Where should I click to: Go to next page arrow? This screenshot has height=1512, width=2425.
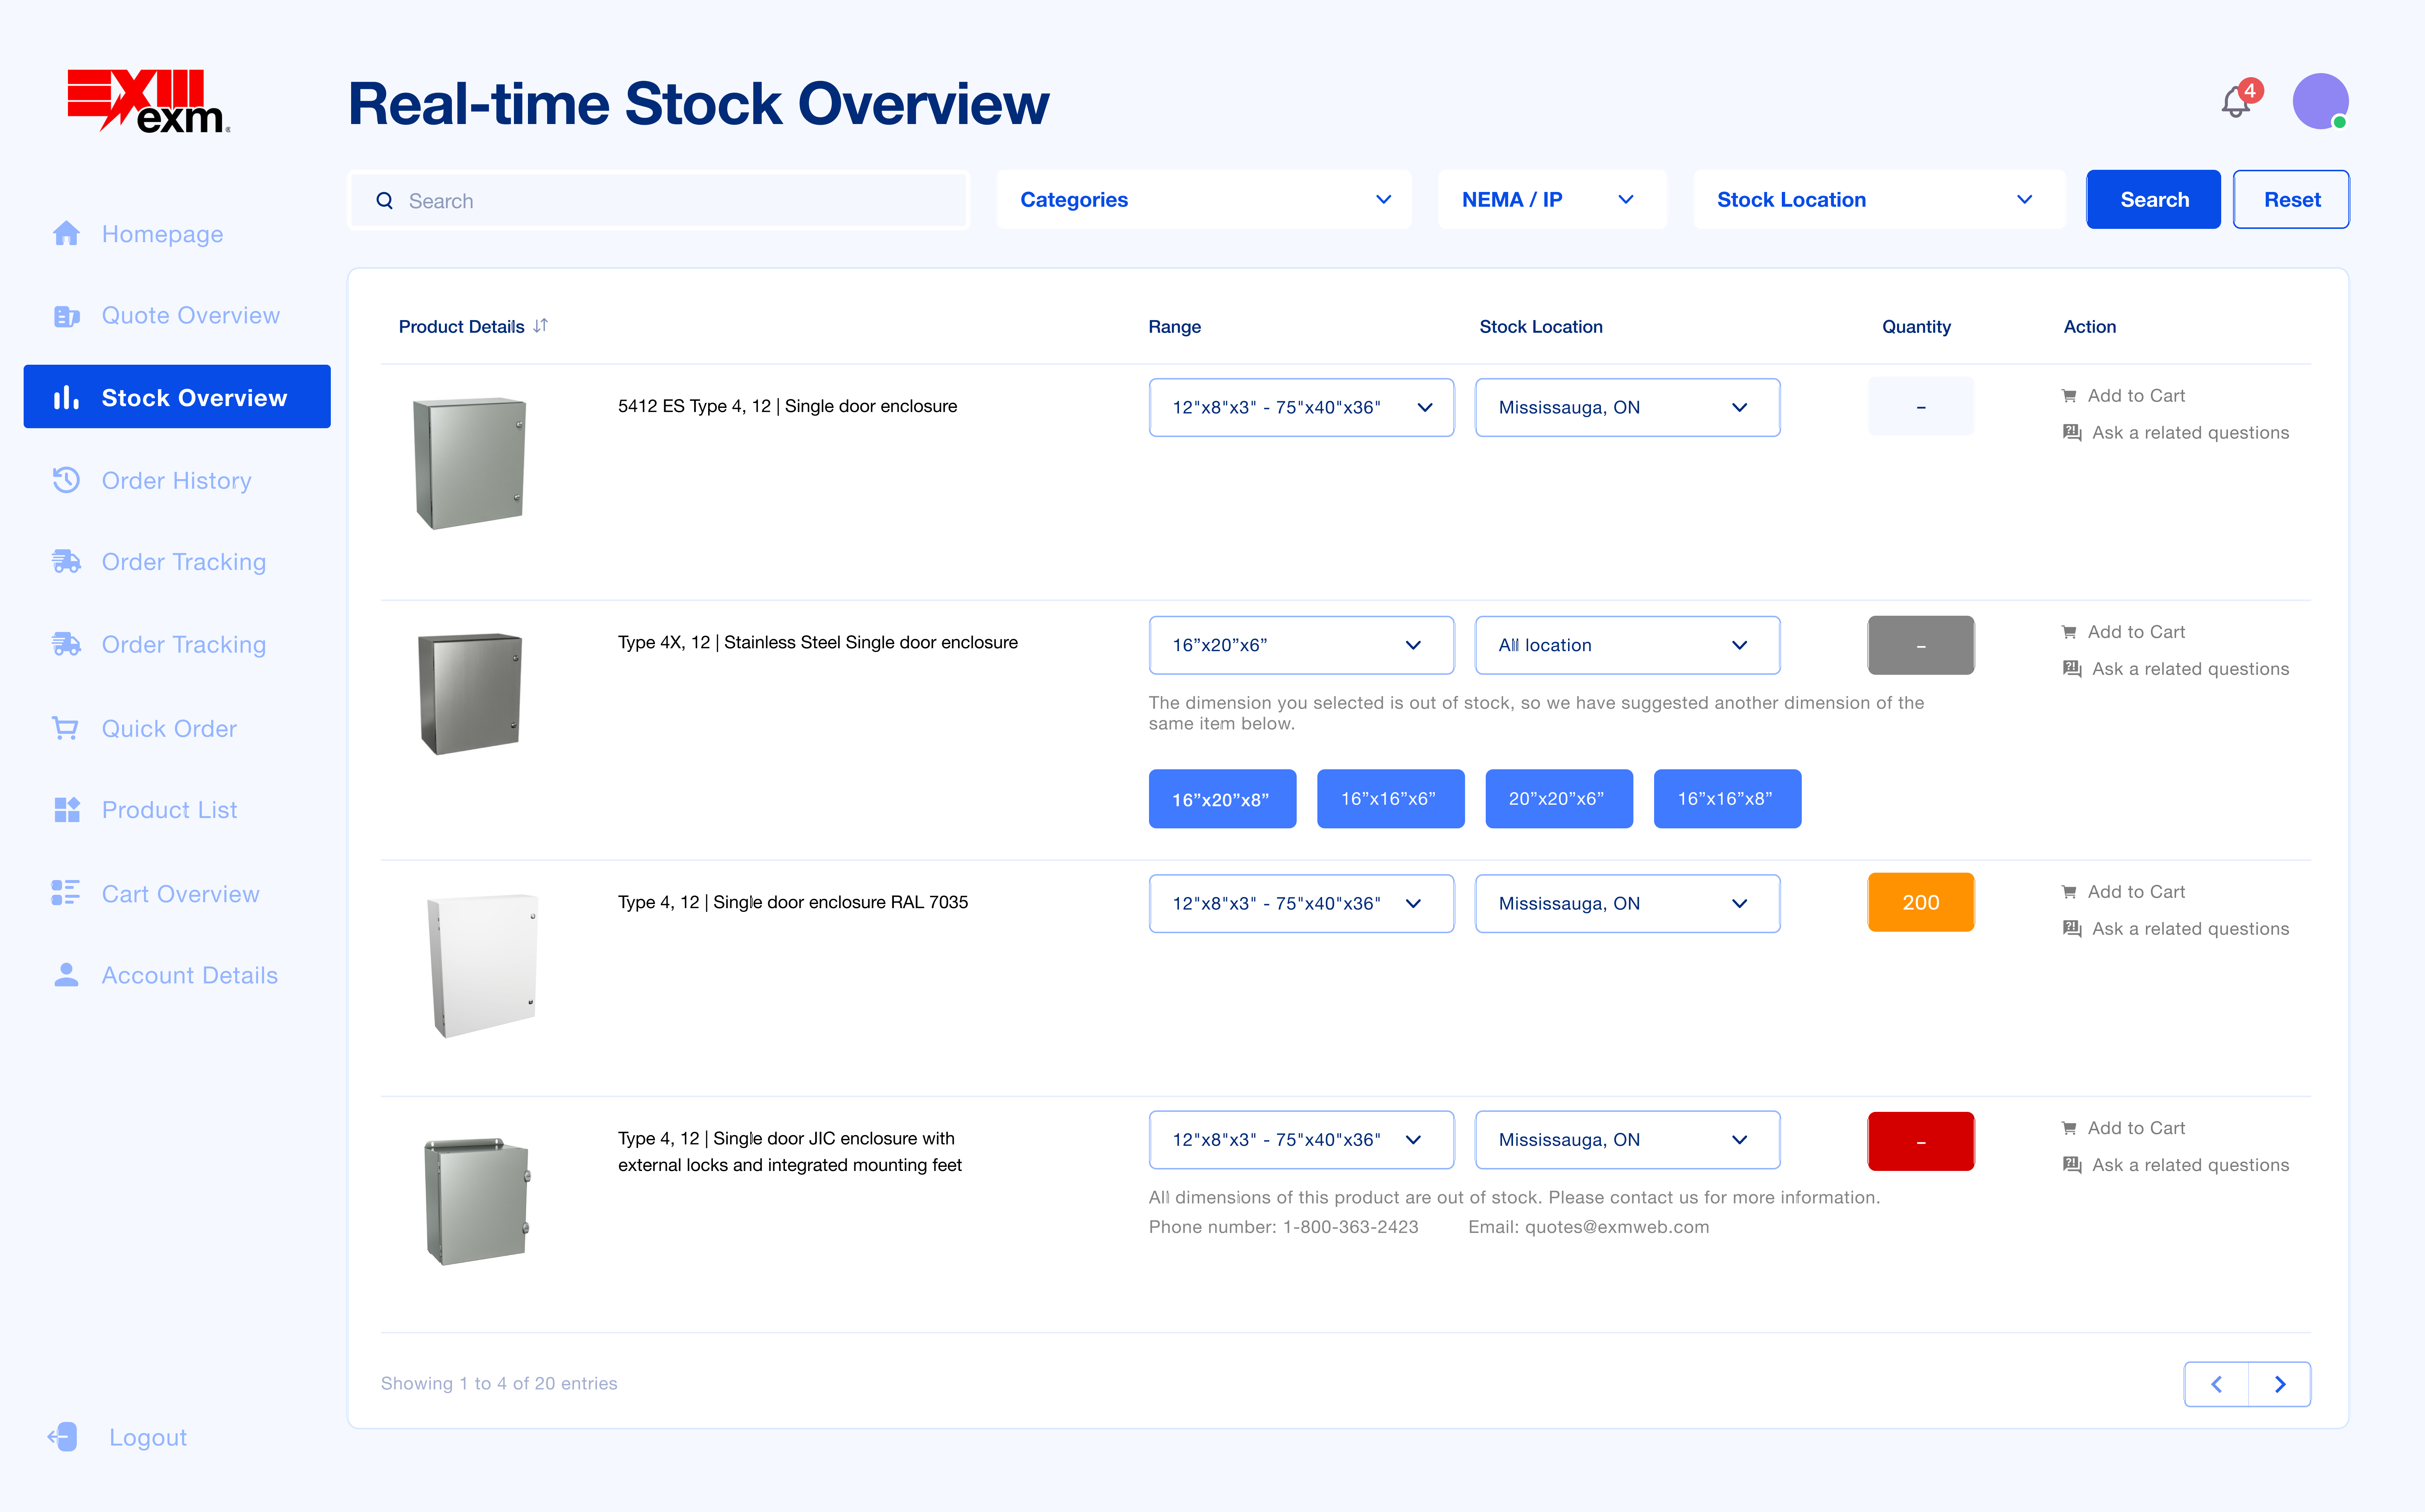(2280, 1384)
